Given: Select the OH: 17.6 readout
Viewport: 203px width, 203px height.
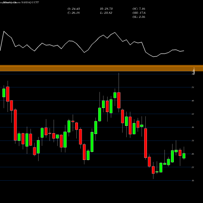Looking at the screenshot, I should (139, 13).
